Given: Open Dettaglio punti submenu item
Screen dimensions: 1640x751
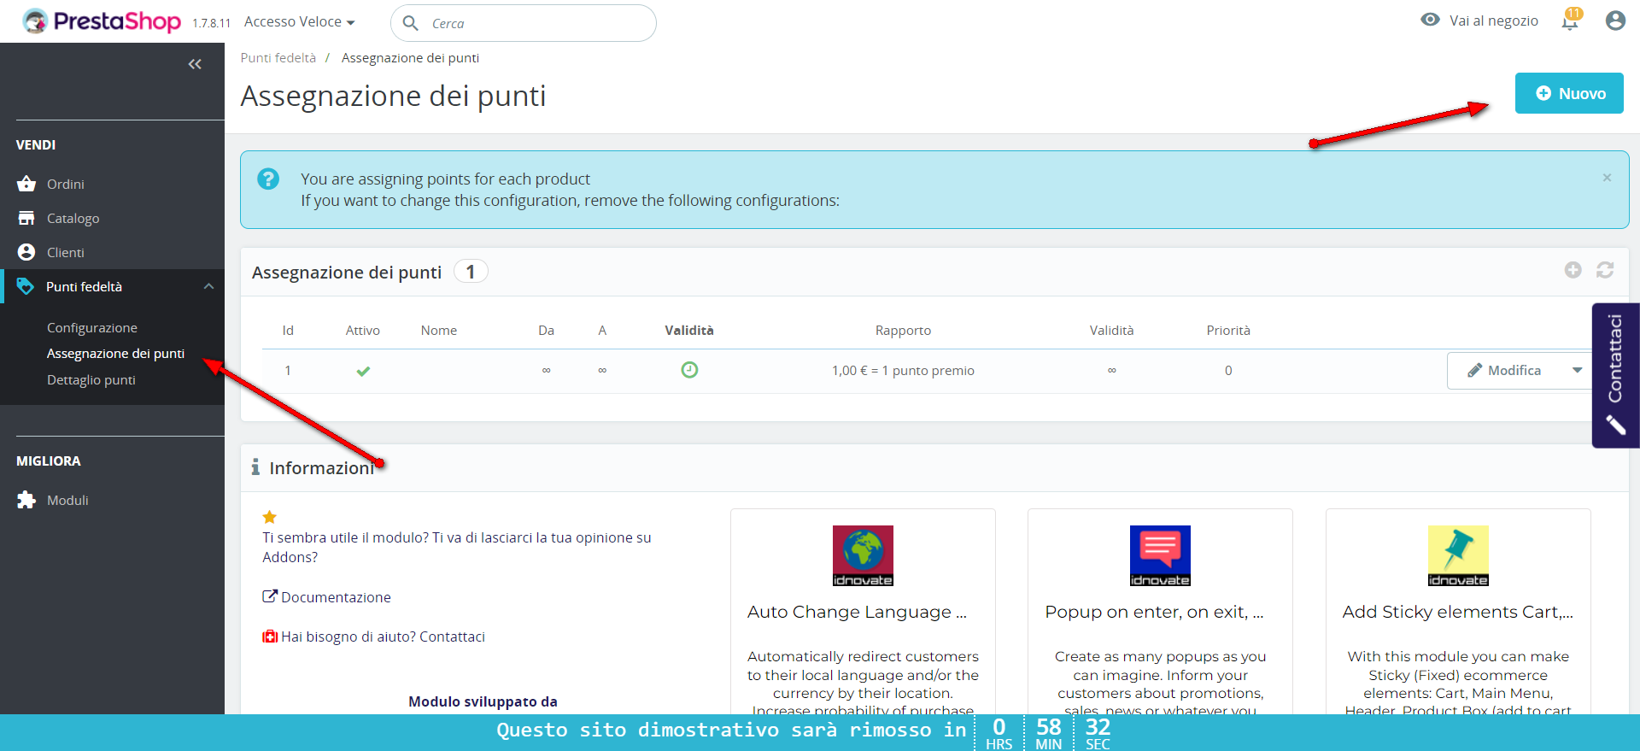Looking at the screenshot, I should click(x=91, y=380).
